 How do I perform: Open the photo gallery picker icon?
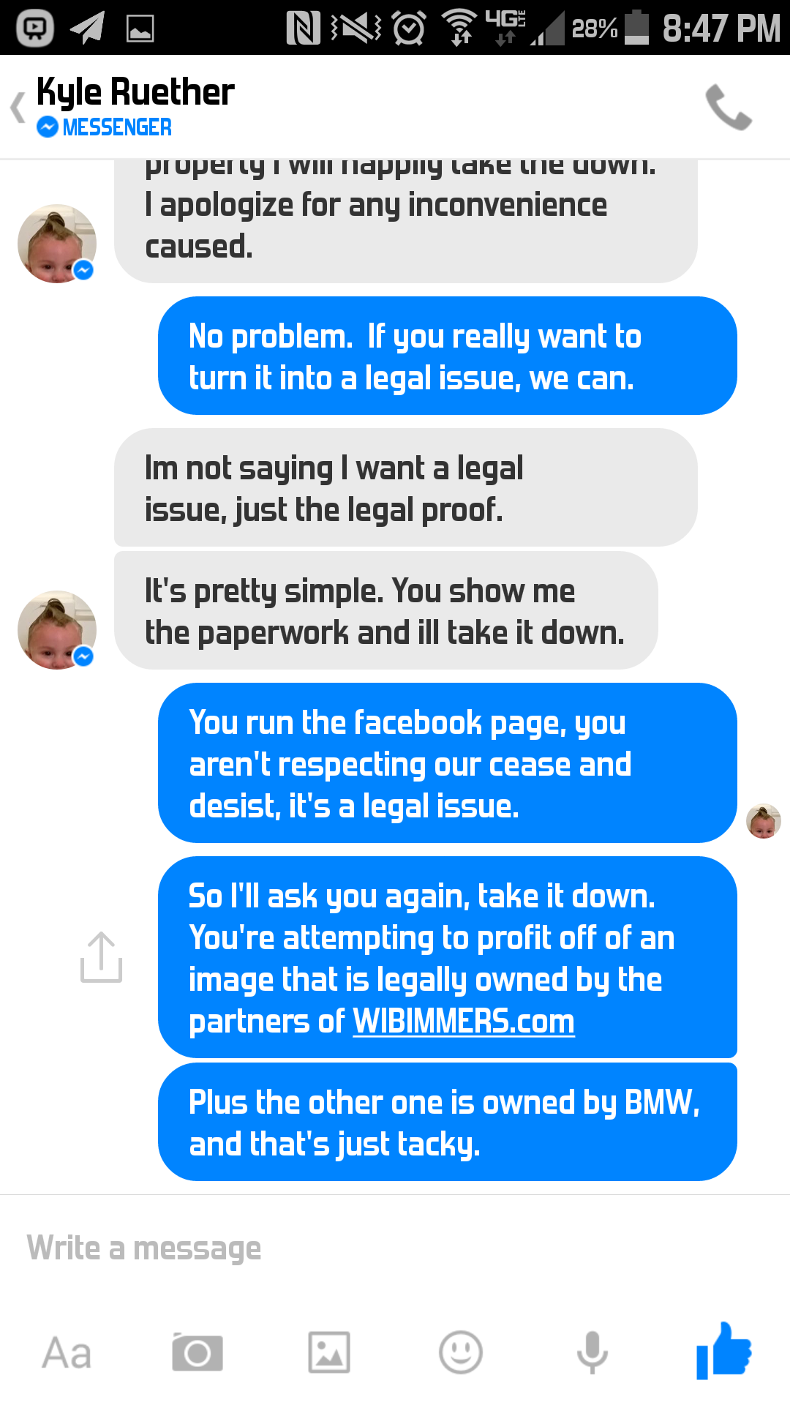329,1352
